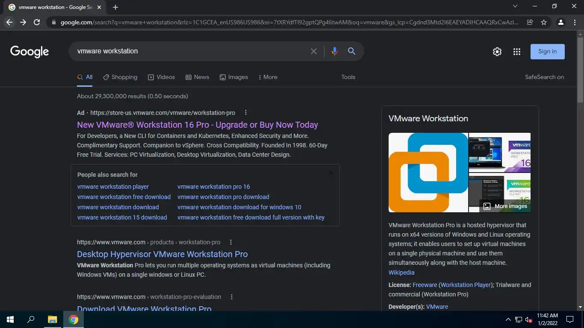Search for vmware workstation free download
584x328 pixels.
[x=124, y=197]
